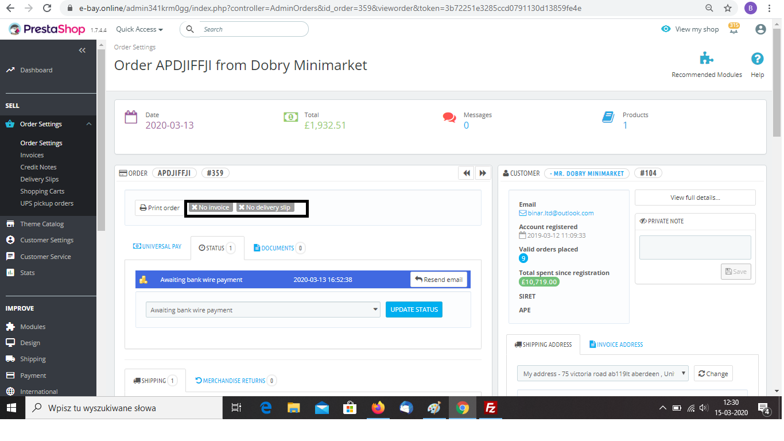Viewport: 784px width, 441px height.
Task: Switch to Shipping Address tab
Action: point(543,345)
